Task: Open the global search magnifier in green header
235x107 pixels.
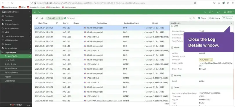Action: coord(39,12)
